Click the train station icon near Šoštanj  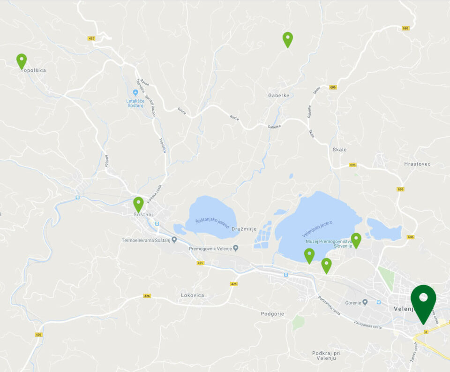point(157,224)
